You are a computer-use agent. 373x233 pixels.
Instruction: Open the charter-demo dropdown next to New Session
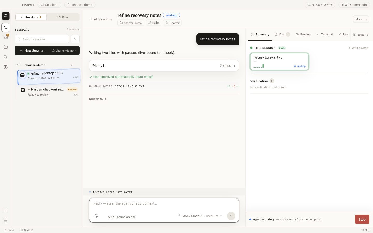(64, 50)
